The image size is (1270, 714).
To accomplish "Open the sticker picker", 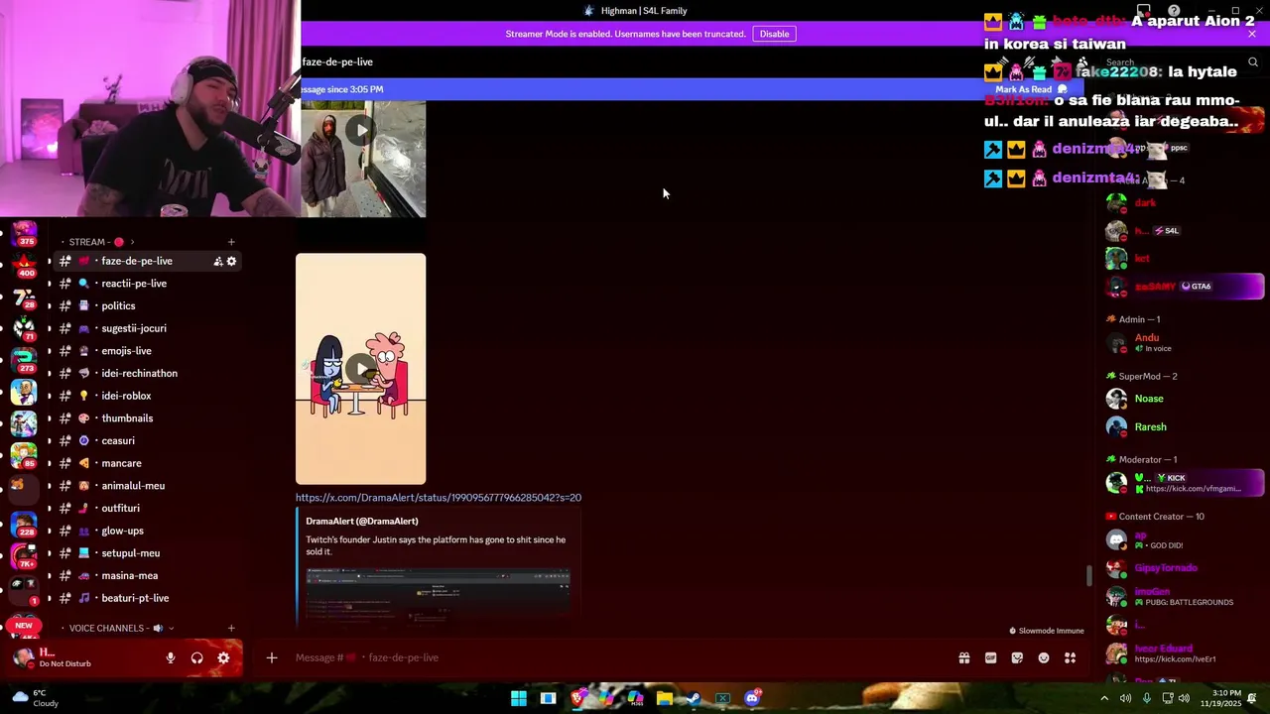I will pyautogui.click(x=1017, y=657).
